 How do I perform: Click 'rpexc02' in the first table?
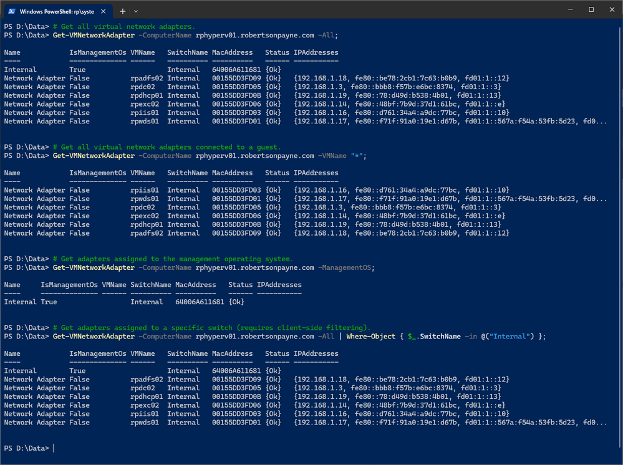coord(145,104)
